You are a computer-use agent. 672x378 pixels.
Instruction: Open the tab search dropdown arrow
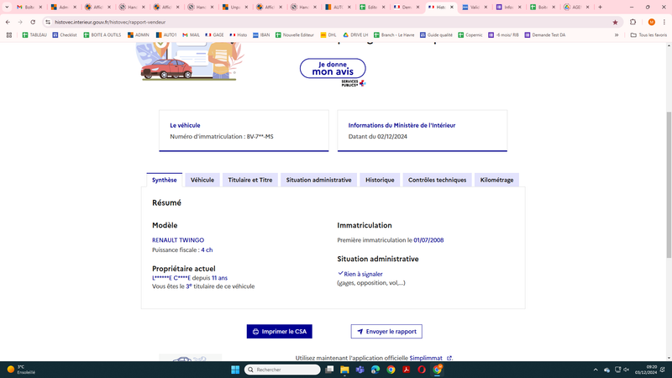7,8
